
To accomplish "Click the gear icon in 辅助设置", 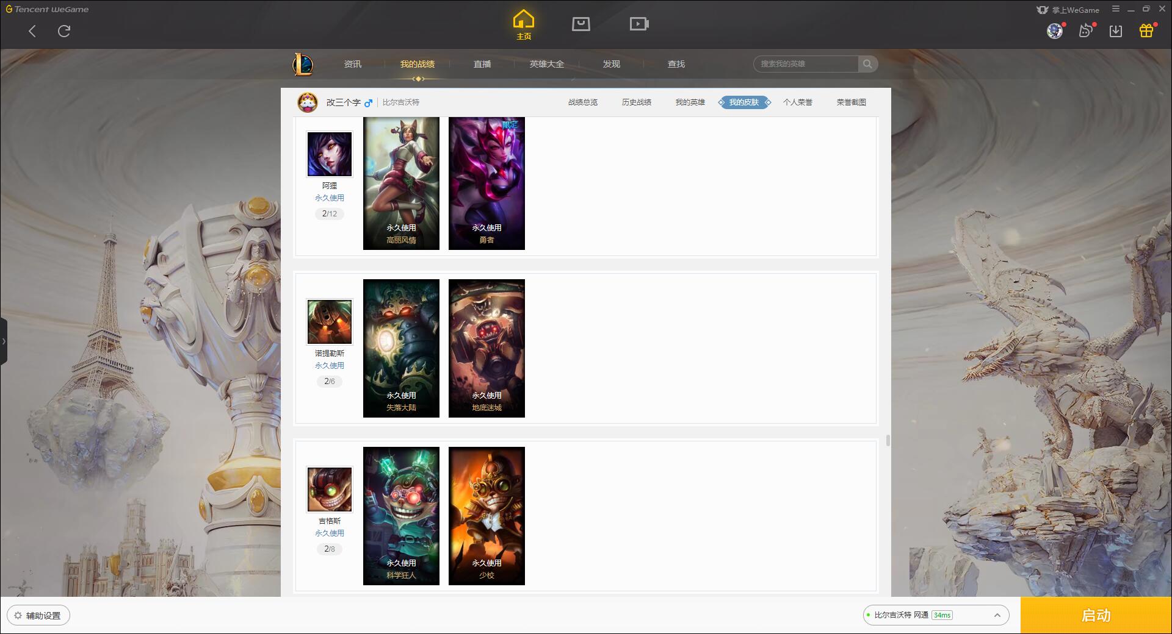I will (x=18, y=616).
